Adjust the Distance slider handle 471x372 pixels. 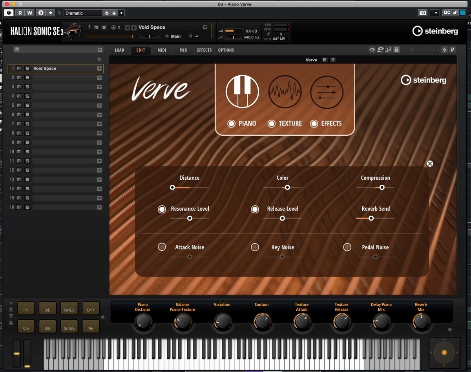click(x=172, y=188)
